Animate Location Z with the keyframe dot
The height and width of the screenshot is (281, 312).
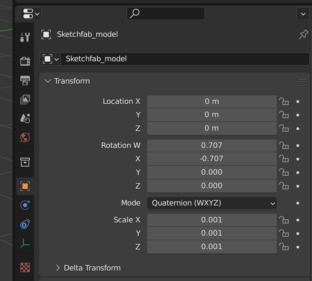pos(298,129)
